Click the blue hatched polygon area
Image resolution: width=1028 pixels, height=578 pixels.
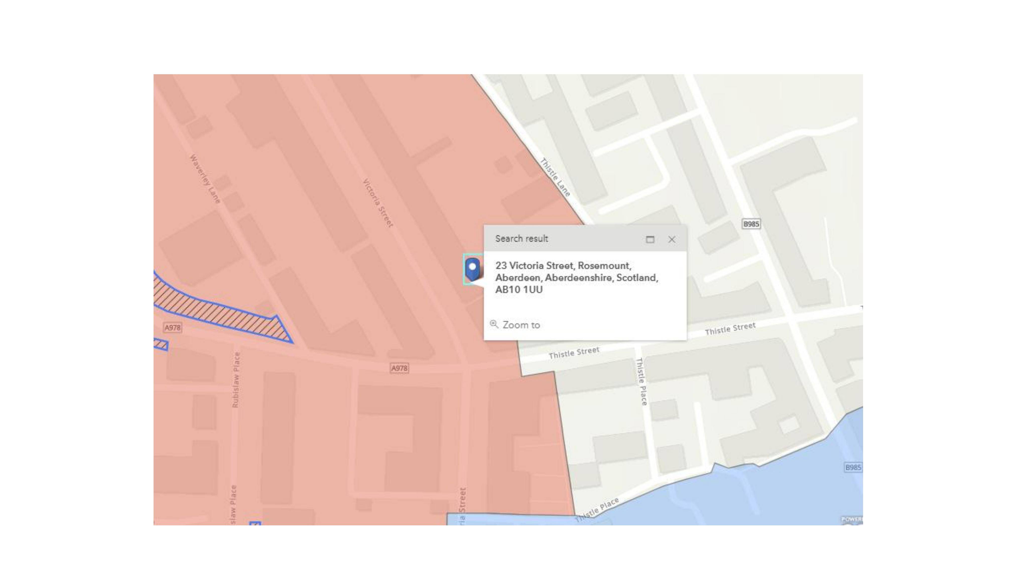[x=223, y=313]
